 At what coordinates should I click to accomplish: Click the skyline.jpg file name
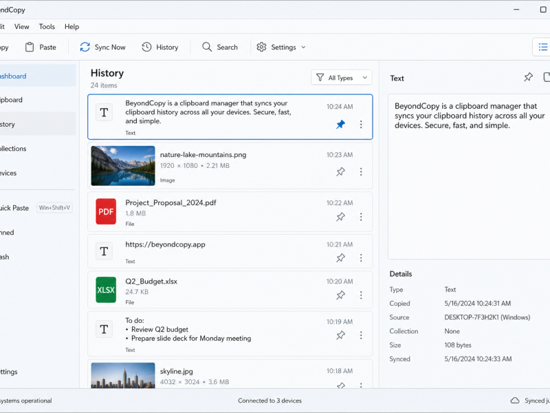click(x=177, y=371)
